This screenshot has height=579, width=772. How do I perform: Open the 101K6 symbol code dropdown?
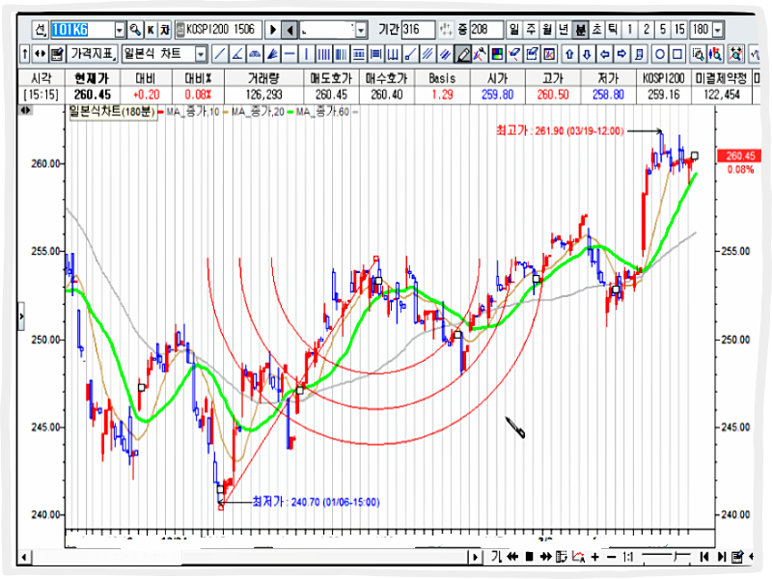[120, 31]
